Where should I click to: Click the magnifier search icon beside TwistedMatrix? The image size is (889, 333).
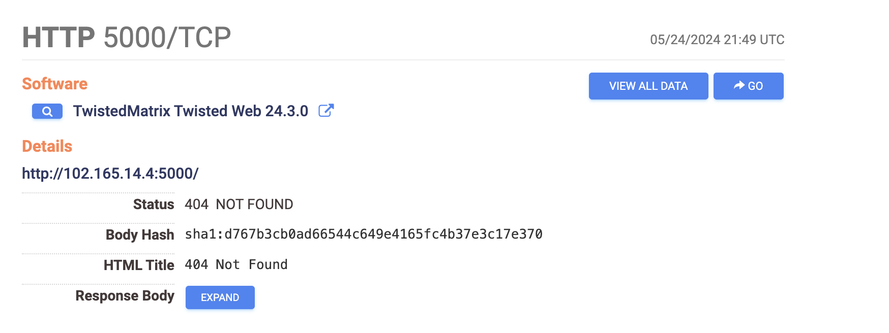point(47,111)
